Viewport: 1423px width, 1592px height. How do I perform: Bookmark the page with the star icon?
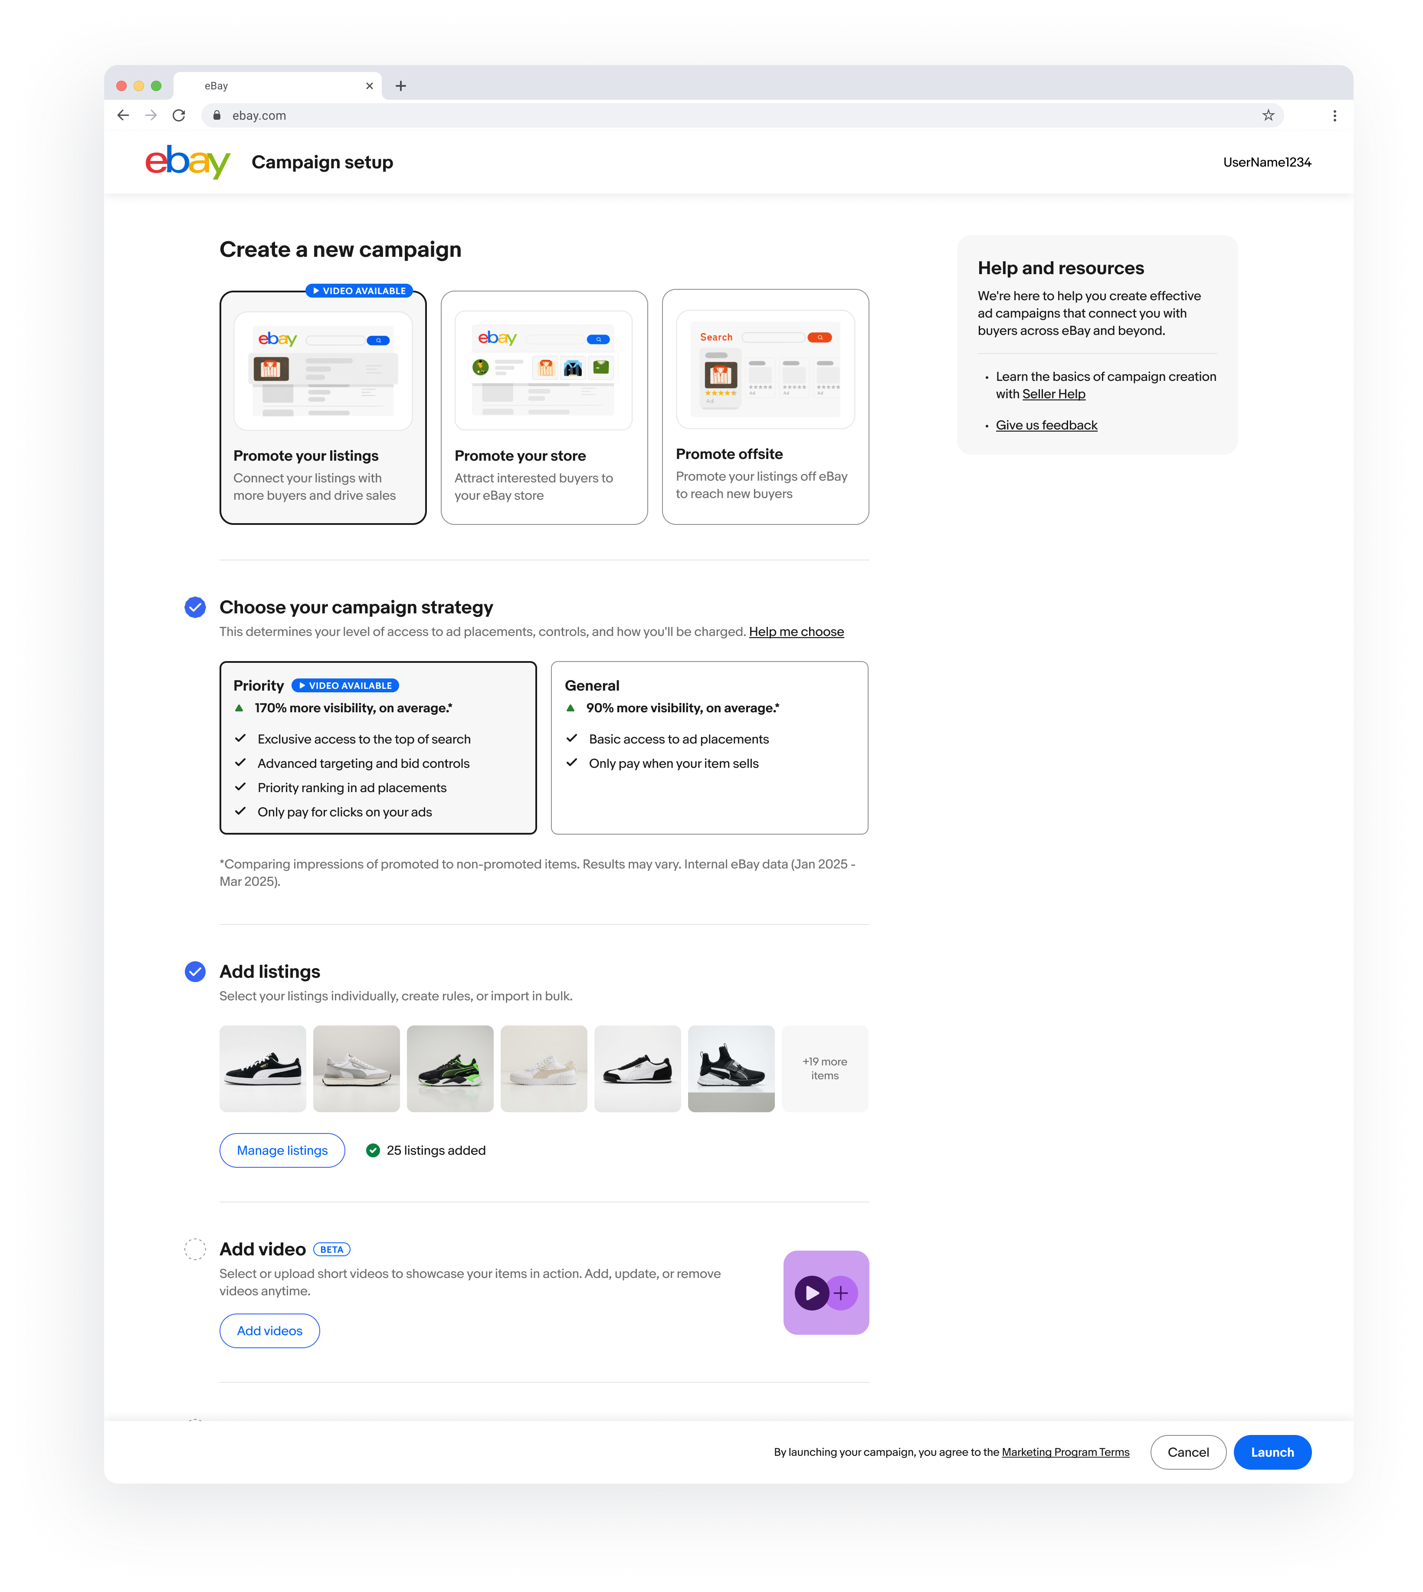1267,116
